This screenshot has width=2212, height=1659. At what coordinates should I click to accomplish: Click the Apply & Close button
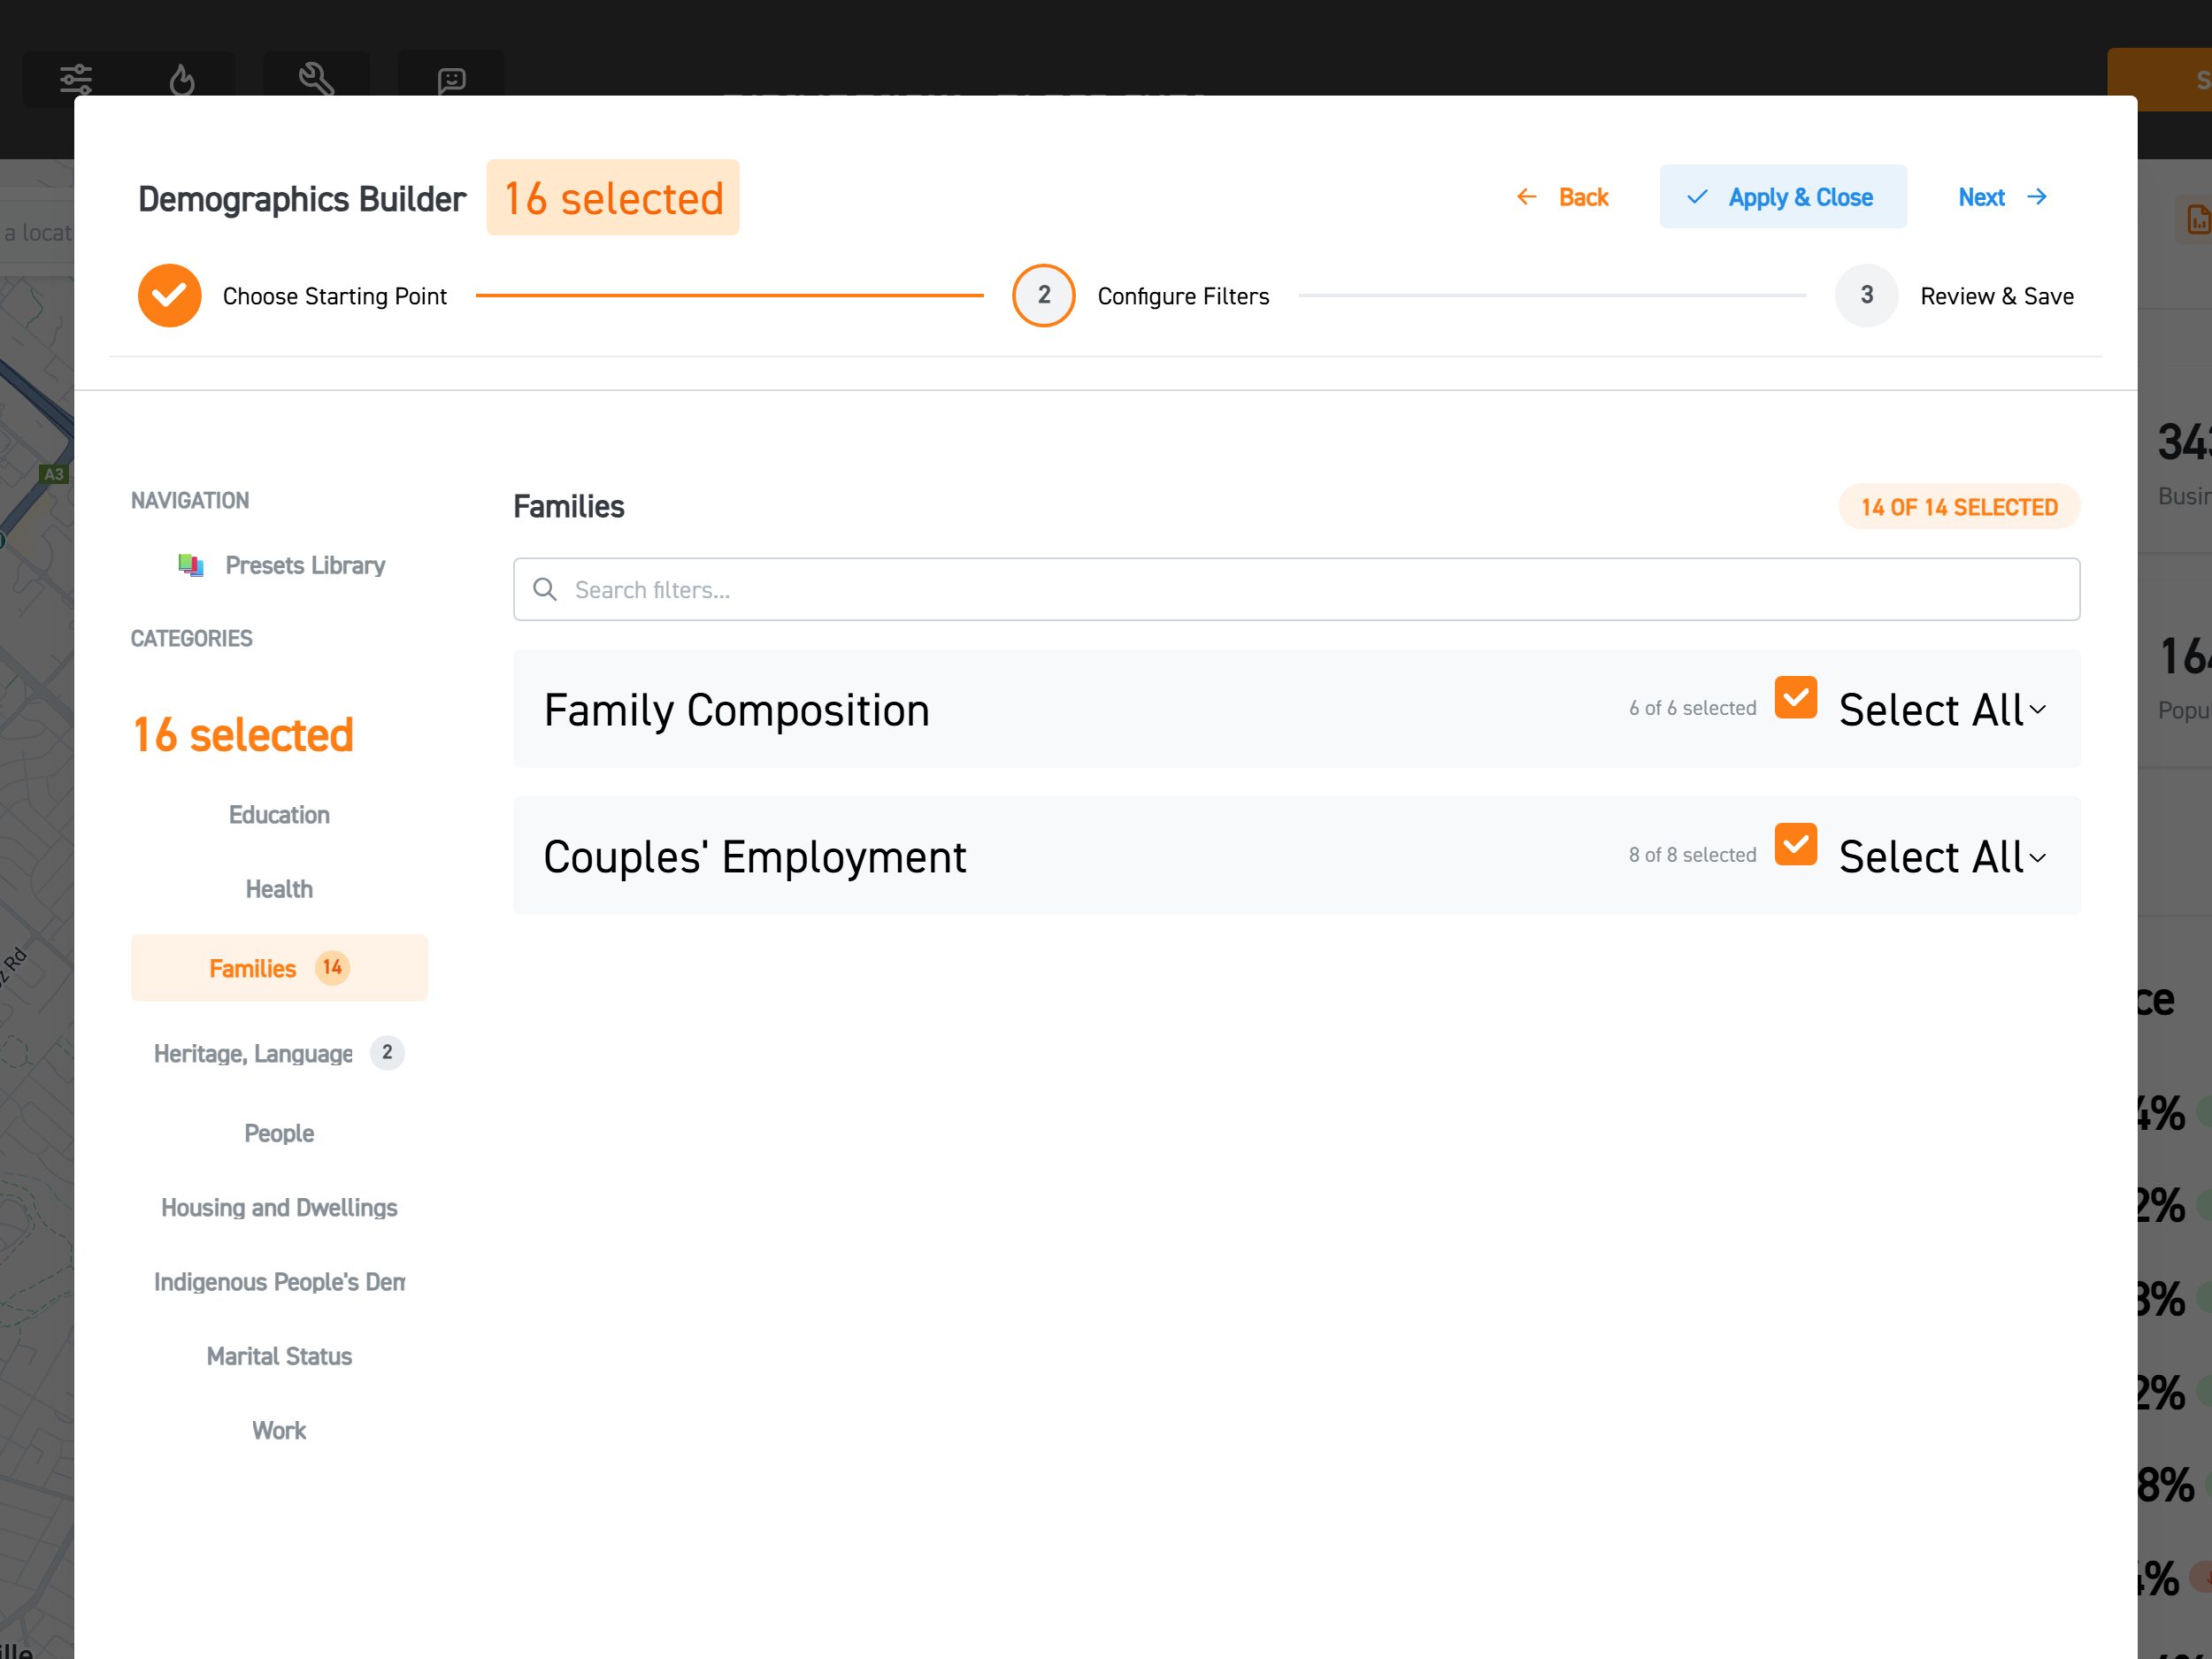(x=1783, y=196)
